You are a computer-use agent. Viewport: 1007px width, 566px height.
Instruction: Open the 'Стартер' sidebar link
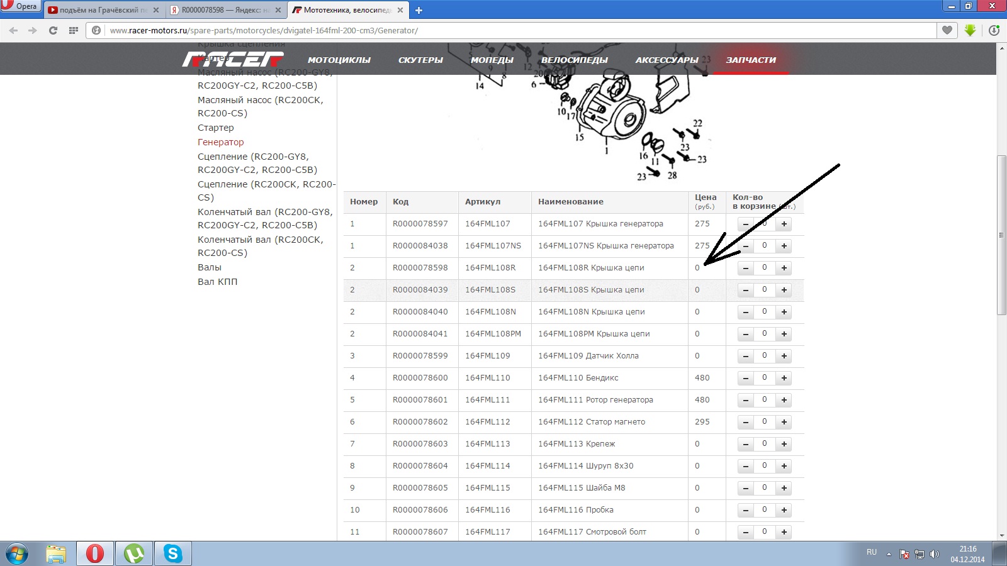[216, 128]
